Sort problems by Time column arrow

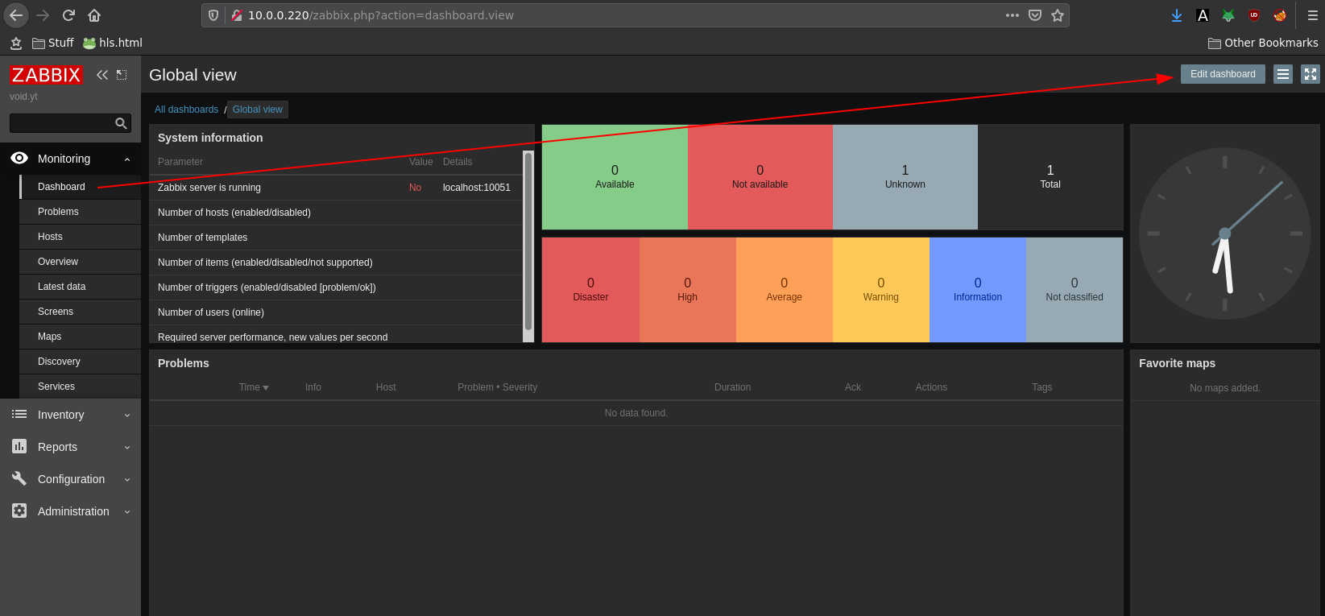coord(266,388)
